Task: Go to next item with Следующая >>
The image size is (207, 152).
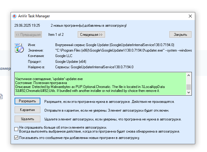Action: pyautogui.click(x=91, y=34)
